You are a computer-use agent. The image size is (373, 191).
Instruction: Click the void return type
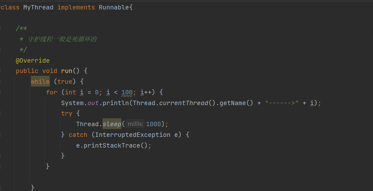[x=50, y=71]
